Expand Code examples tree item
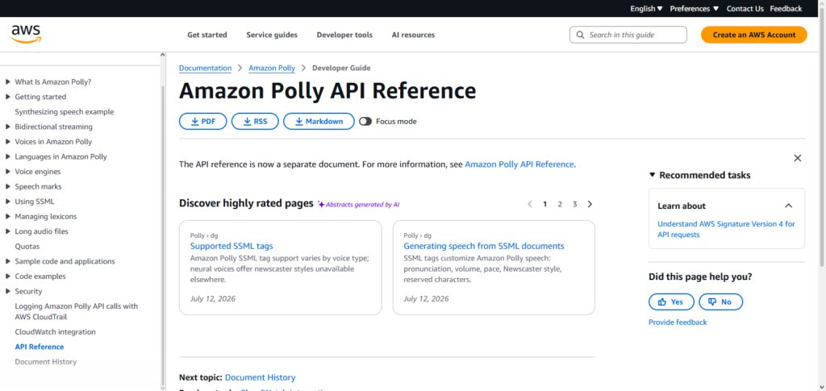The height and width of the screenshot is (391, 826). point(7,277)
